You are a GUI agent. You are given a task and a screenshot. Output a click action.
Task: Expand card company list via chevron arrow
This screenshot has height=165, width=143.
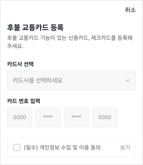[128, 80]
